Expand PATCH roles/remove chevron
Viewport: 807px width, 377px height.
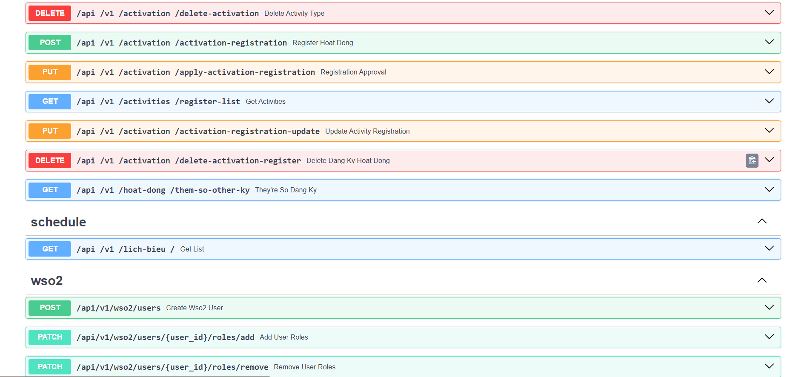[x=769, y=366]
